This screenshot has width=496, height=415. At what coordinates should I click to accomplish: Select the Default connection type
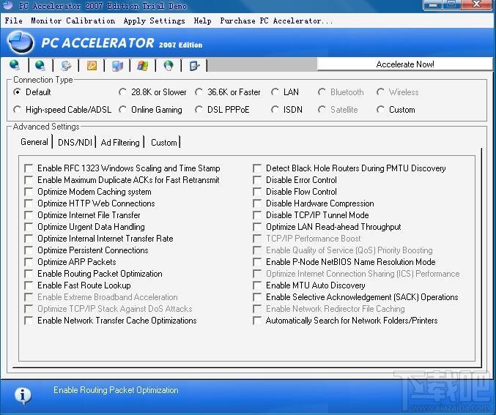32,92
